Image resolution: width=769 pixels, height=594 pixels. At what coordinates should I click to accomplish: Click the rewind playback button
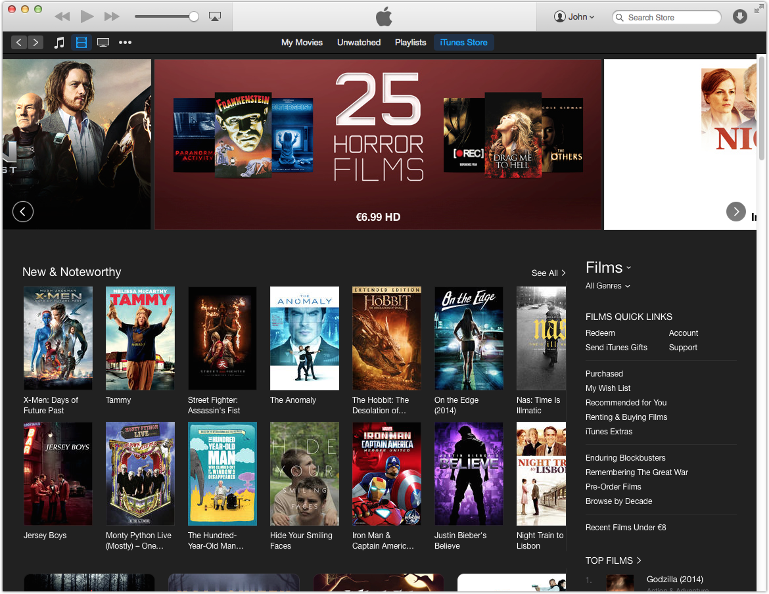coord(62,16)
